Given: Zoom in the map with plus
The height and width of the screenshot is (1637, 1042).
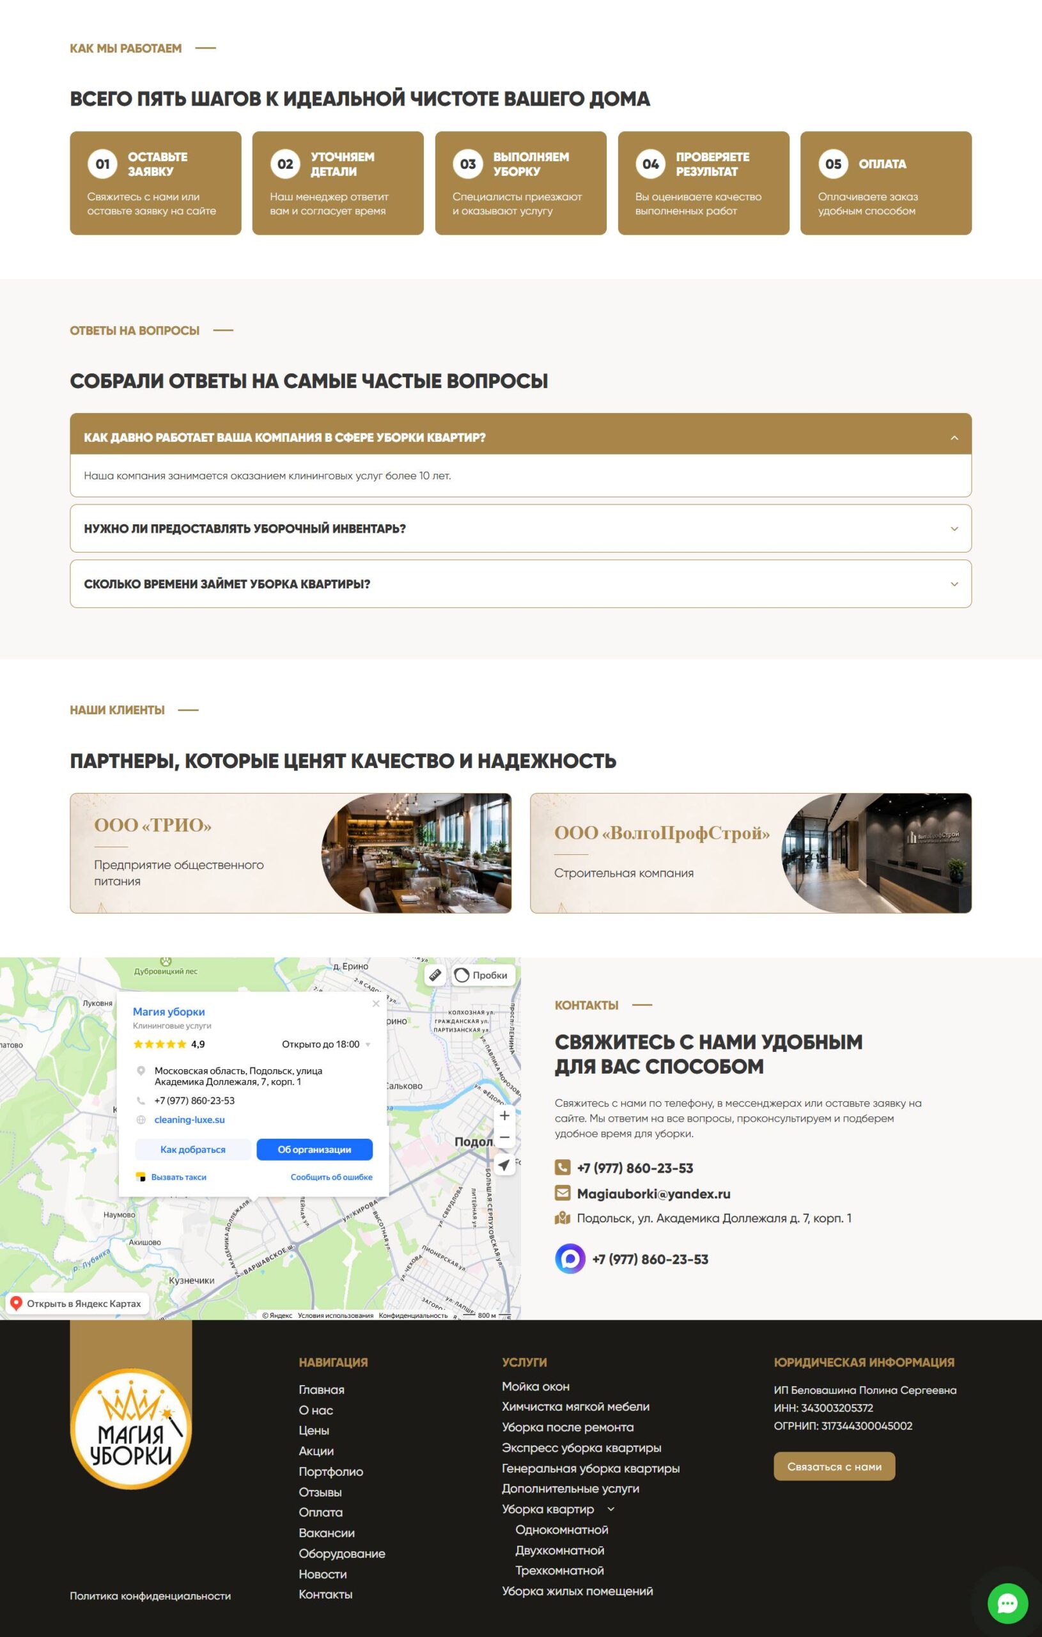Looking at the screenshot, I should [x=504, y=1115].
